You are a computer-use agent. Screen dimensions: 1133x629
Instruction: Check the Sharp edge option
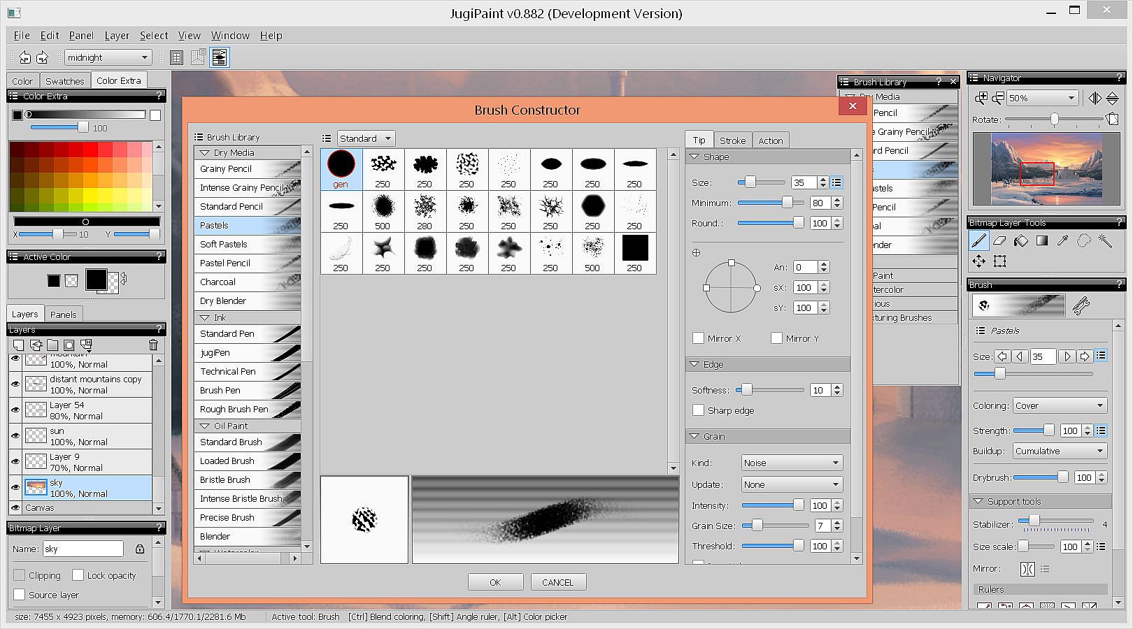tap(698, 410)
